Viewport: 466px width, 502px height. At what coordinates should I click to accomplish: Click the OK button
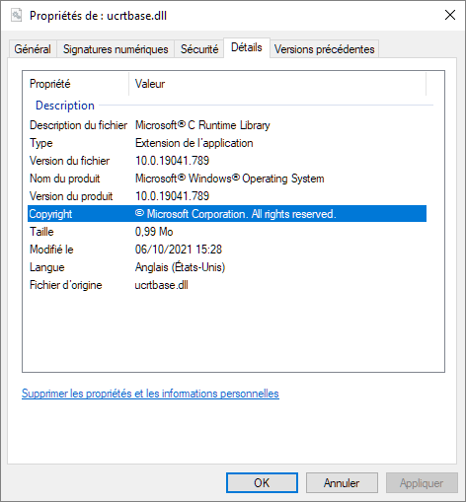262,482
